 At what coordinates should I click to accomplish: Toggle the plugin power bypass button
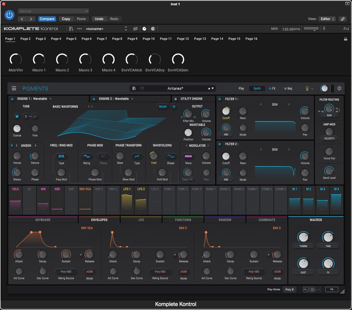point(9,15)
